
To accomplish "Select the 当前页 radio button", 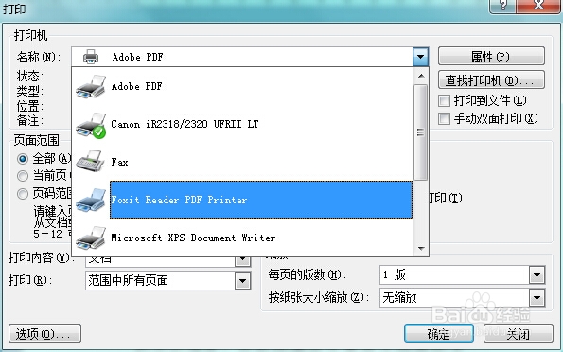I will (x=23, y=176).
